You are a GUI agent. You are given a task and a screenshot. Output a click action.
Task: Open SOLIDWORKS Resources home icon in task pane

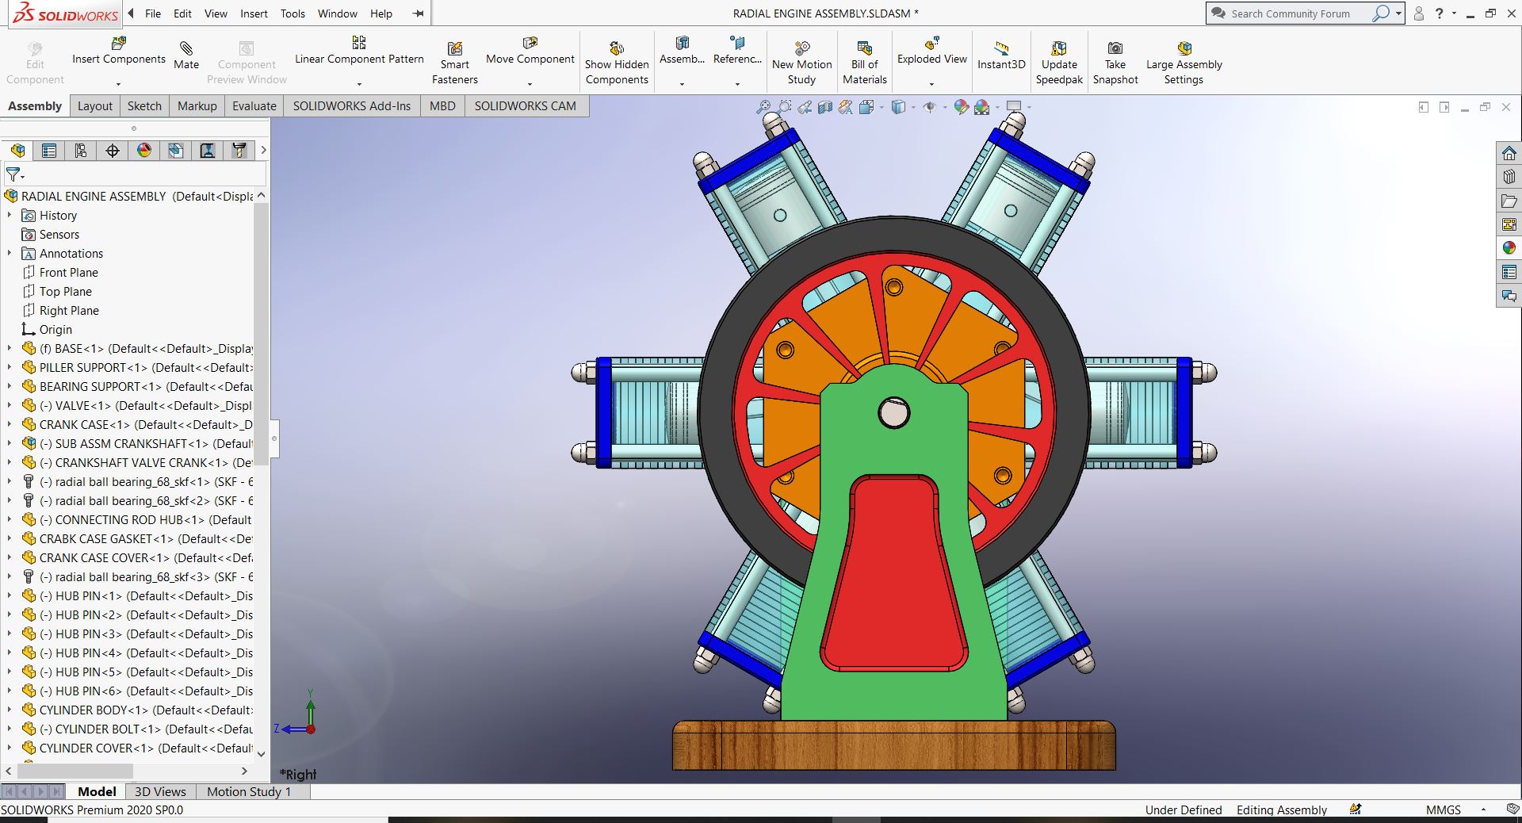point(1509,153)
